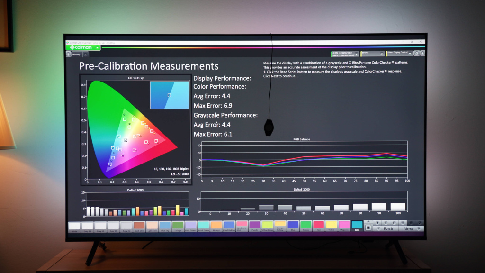Click the Back button
This screenshot has width=485, height=273.
coord(387,228)
